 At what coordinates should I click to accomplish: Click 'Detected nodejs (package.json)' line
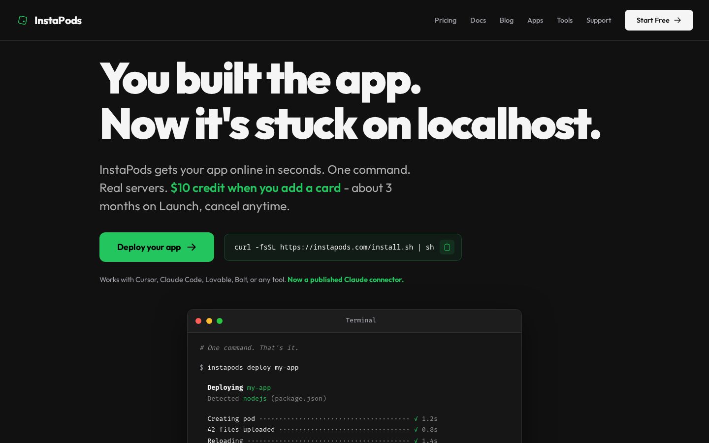[x=267, y=399]
